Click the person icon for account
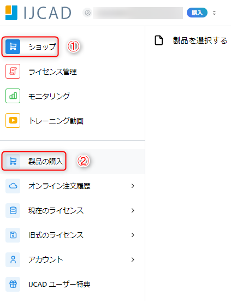Viewport: 231px width, 301px height. (13, 259)
